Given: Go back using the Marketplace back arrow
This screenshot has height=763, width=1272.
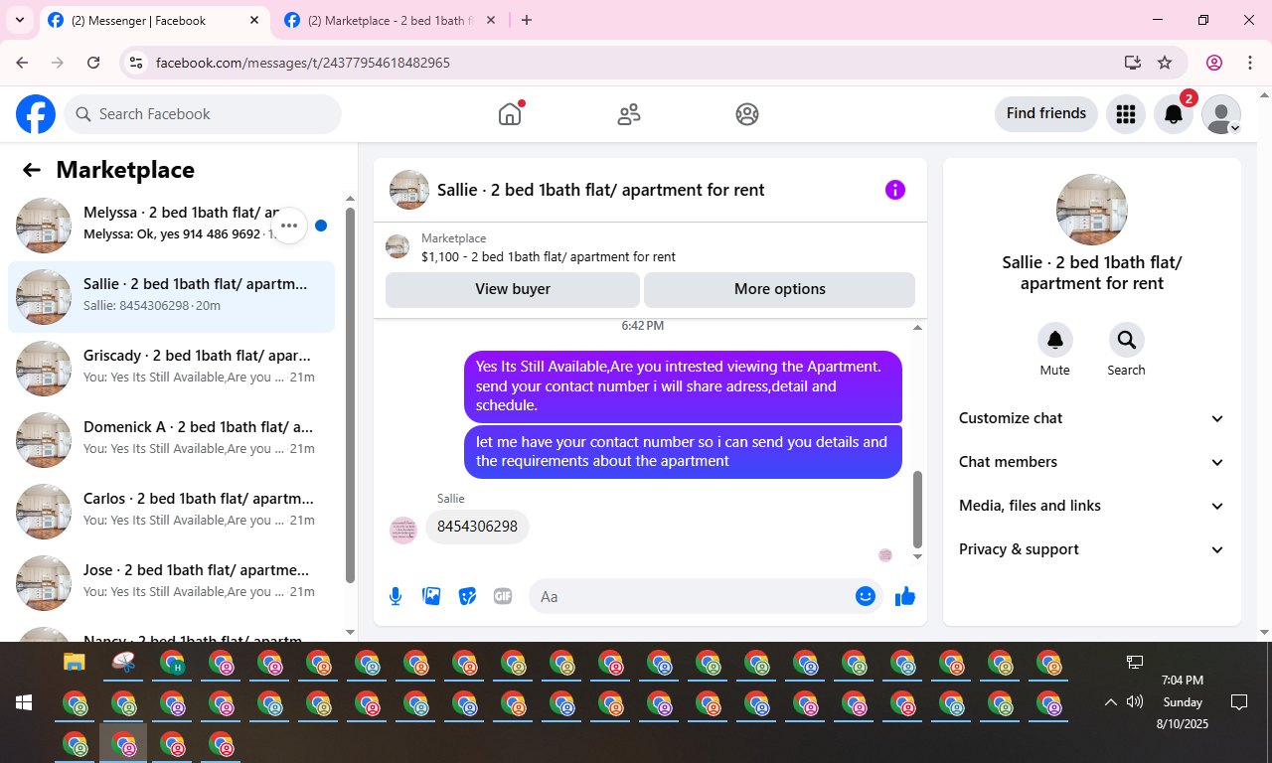Looking at the screenshot, I should [x=32, y=170].
